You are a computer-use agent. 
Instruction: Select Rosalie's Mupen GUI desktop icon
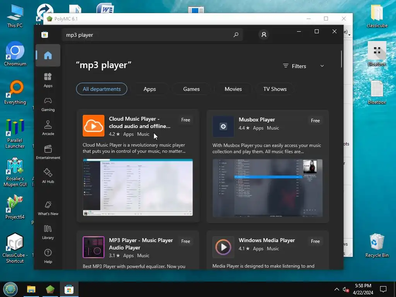tap(15, 172)
